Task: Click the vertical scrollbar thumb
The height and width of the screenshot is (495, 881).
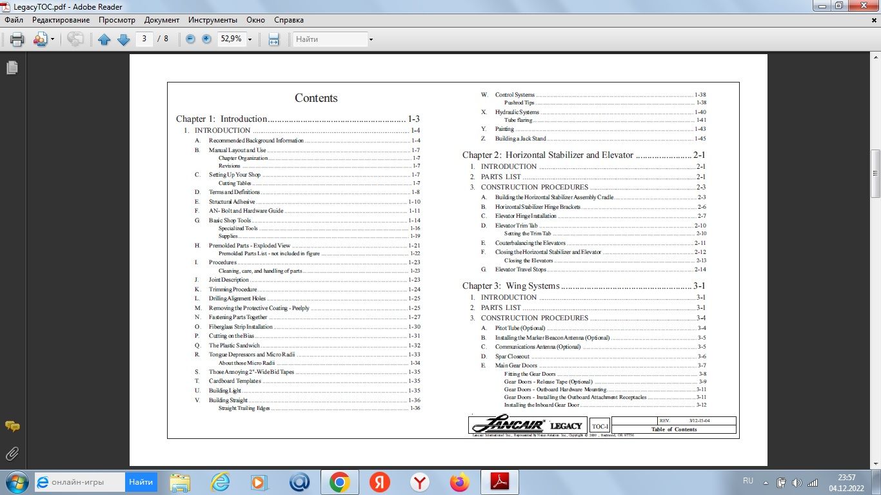Action: tap(875, 173)
